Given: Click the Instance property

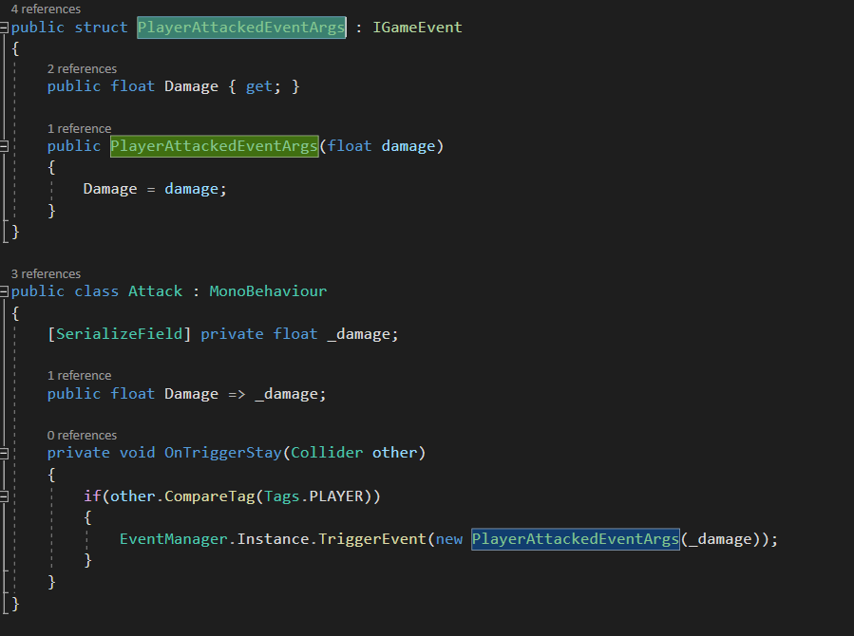Looking at the screenshot, I should coord(273,539).
